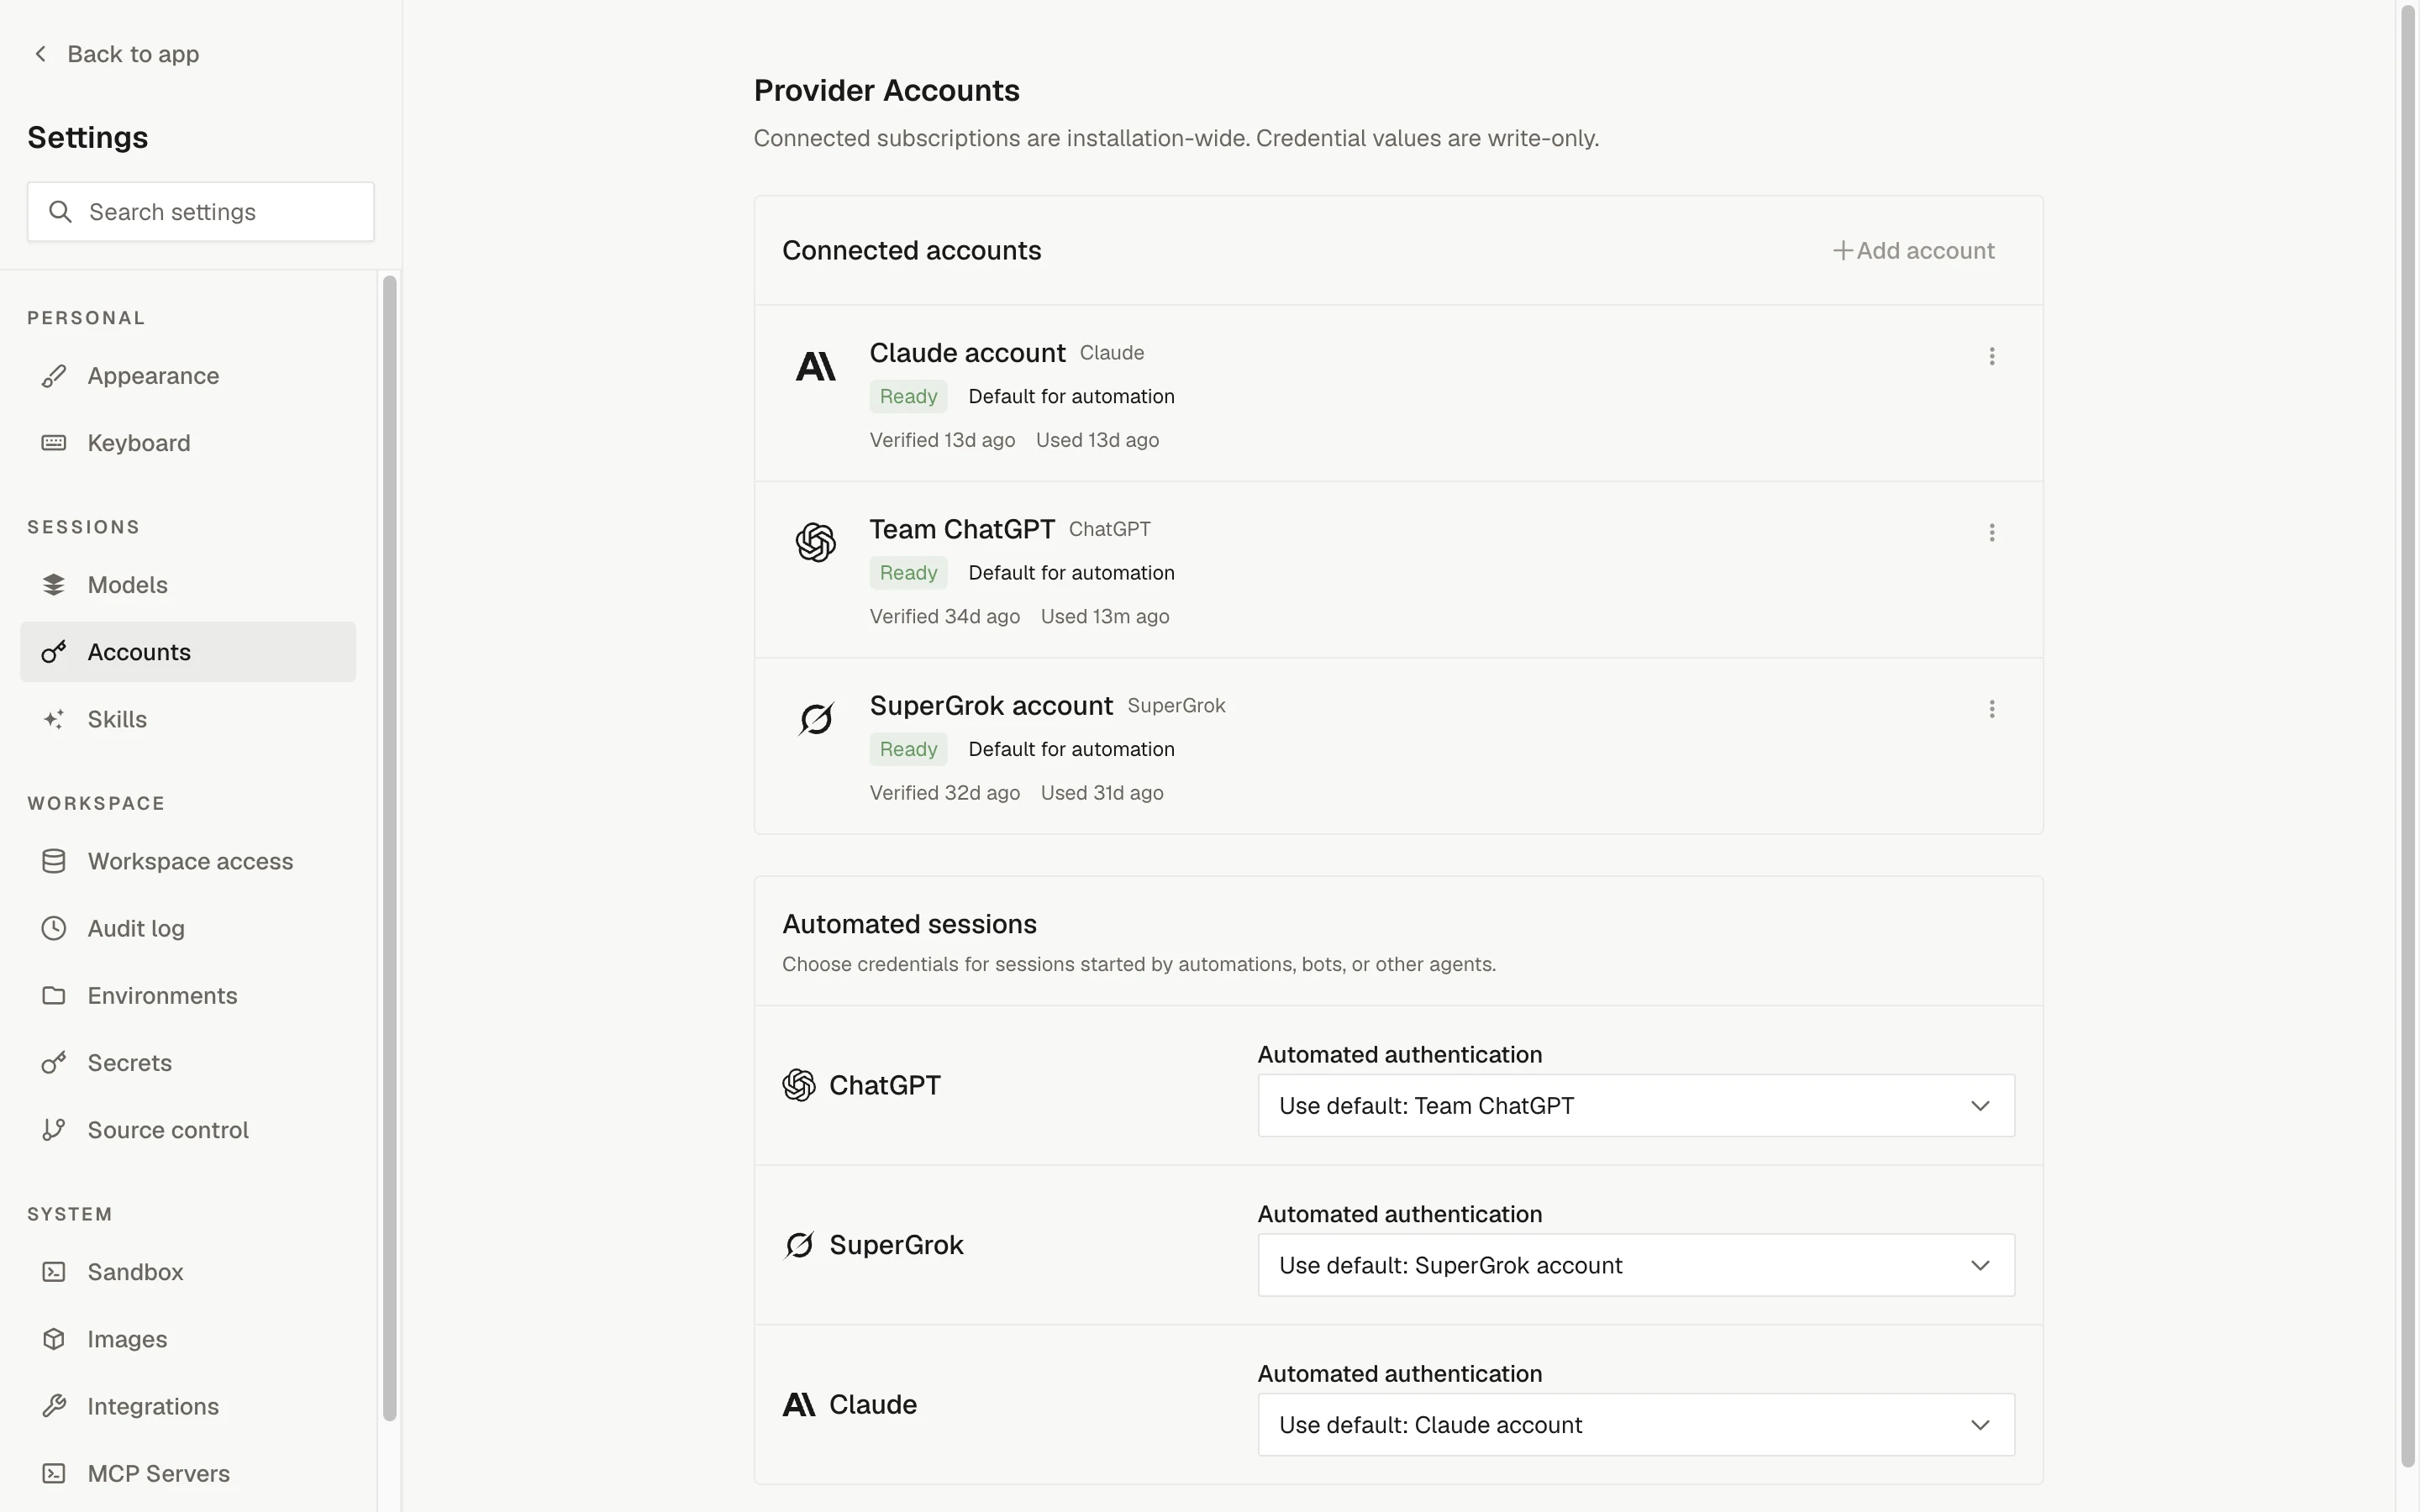Click the Sandbox terminal icon
This screenshot has height=1512, width=2420.
pos(54,1272)
